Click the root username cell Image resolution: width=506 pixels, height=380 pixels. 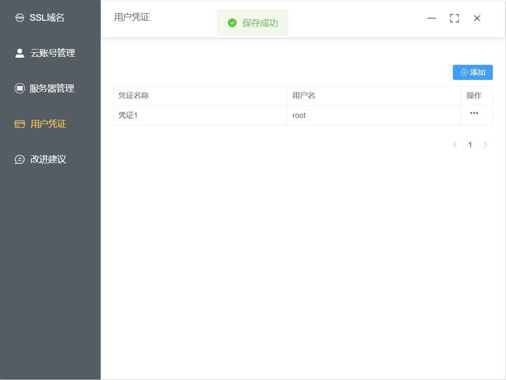pos(299,115)
